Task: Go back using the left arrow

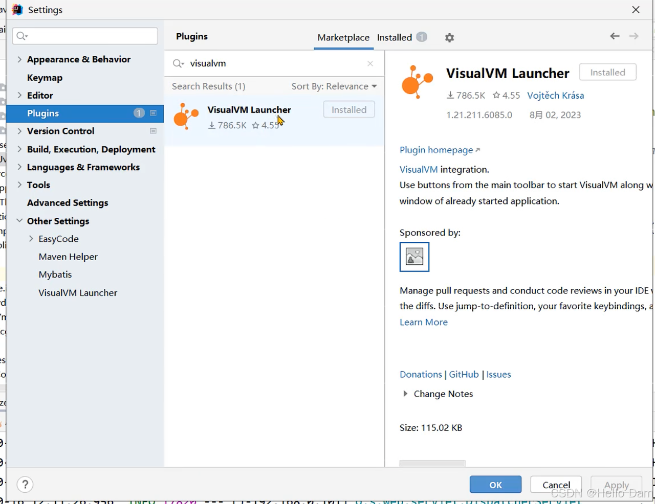Action: (x=615, y=36)
